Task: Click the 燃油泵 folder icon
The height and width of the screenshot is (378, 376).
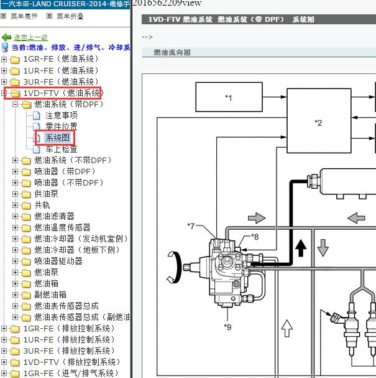Action: tap(26, 273)
